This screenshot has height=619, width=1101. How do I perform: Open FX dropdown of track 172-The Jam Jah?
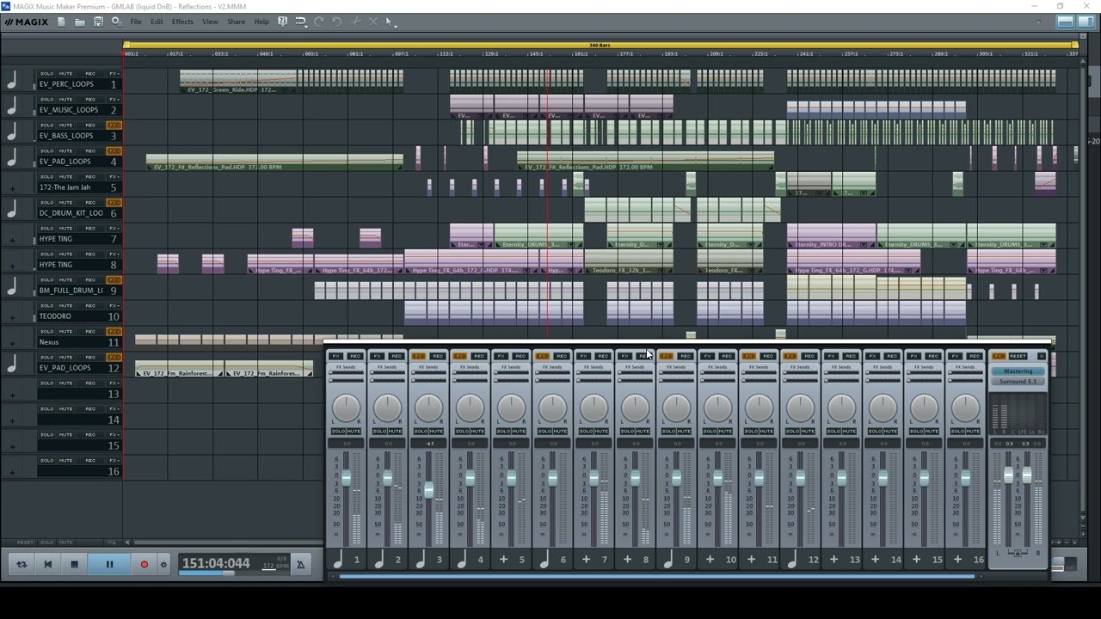pyautogui.click(x=114, y=177)
